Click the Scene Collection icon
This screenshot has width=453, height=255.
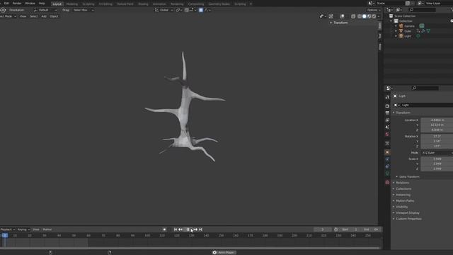tap(391, 16)
